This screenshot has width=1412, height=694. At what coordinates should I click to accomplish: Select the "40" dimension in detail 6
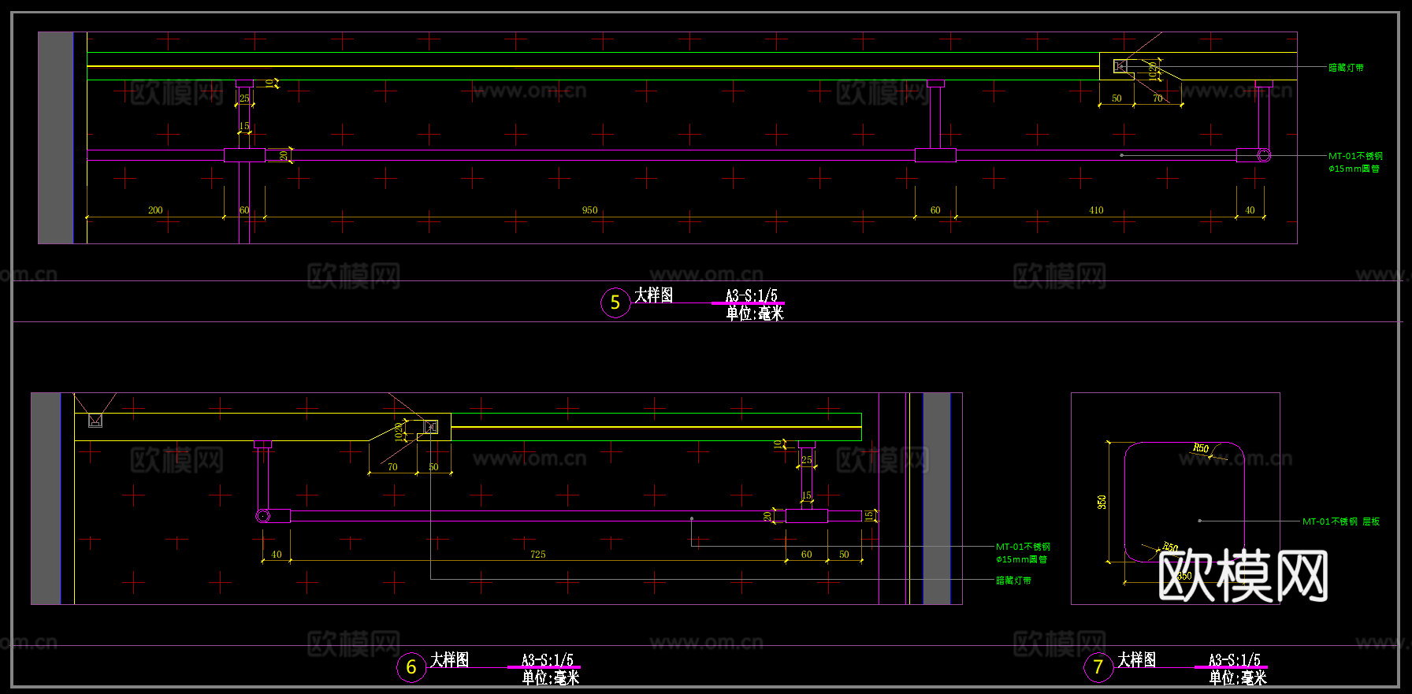coord(277,555)
